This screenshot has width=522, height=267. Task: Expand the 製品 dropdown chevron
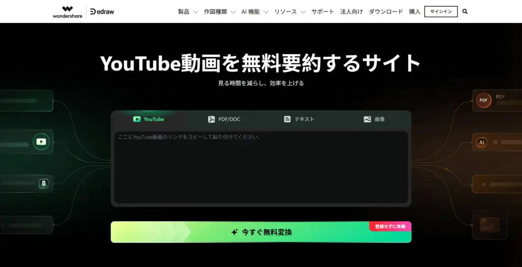point(196,12)
